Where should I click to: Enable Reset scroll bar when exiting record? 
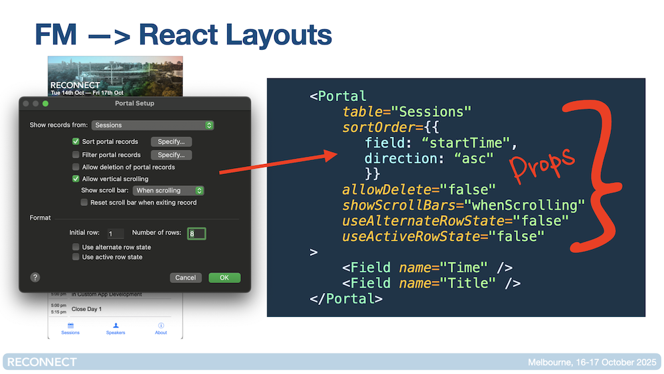84,203
